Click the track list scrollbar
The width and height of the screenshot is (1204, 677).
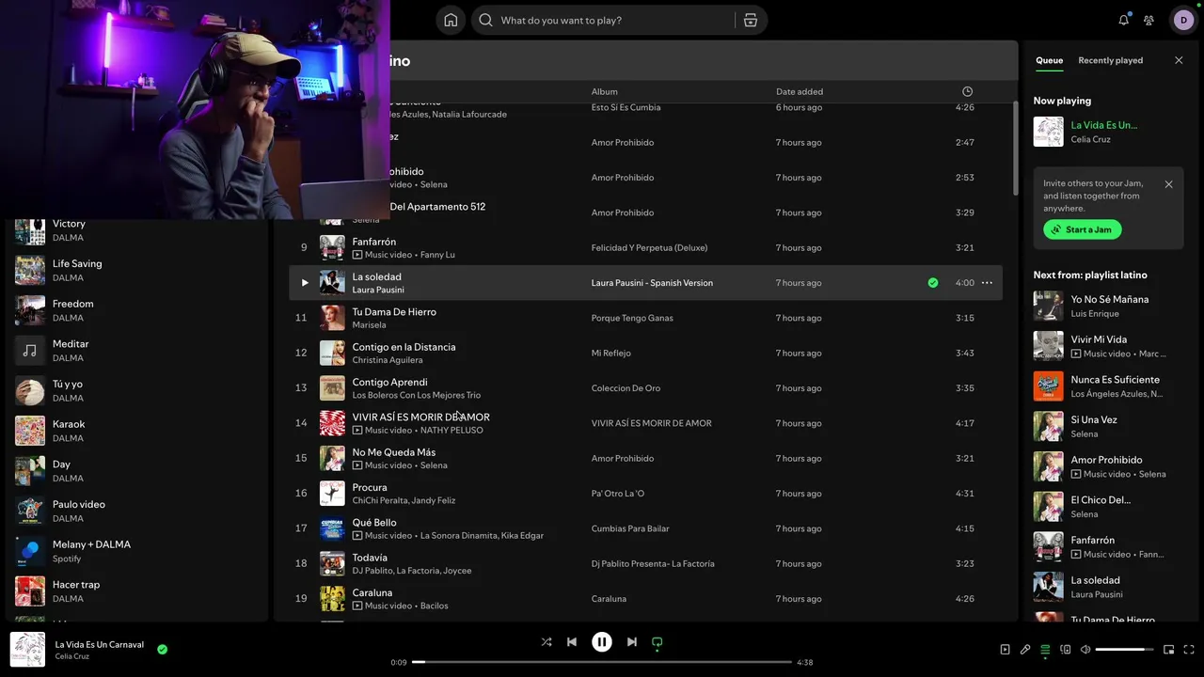tap(1015, 149)
